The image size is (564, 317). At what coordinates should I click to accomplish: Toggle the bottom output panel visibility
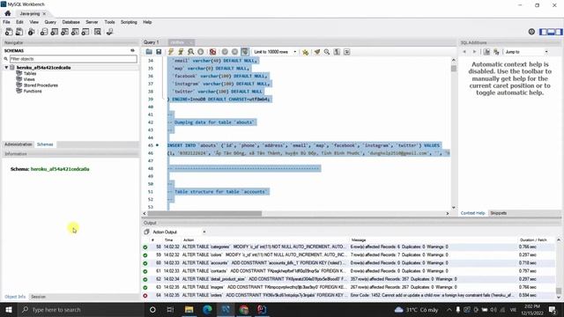click(x=551, y=32)
